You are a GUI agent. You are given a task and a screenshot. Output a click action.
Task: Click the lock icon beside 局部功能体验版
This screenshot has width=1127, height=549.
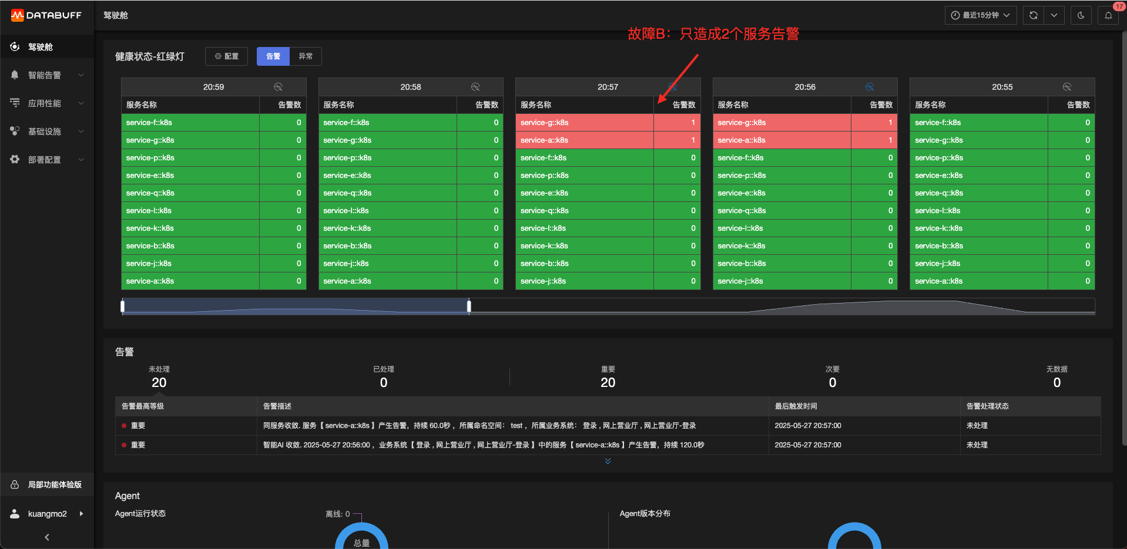(15, 484)
